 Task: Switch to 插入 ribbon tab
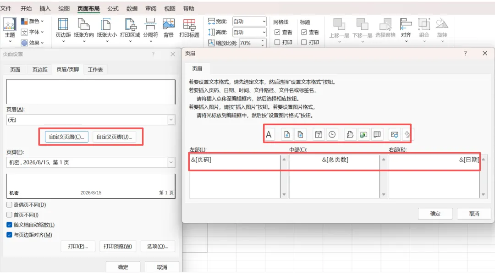[45, 9]
